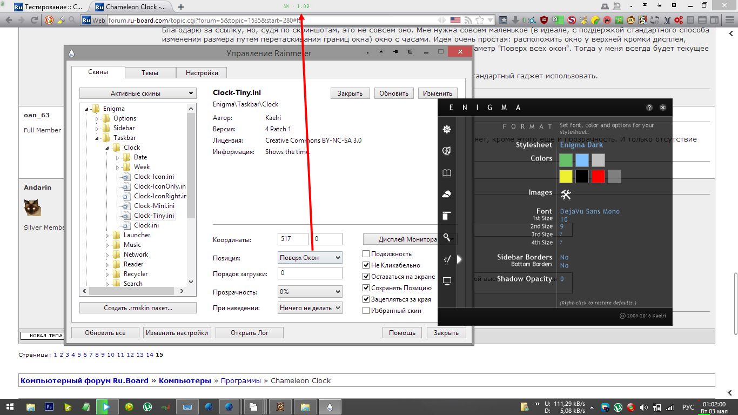Click the Enigma help question mark icon
738x415 pixels.
coord(649,108)
